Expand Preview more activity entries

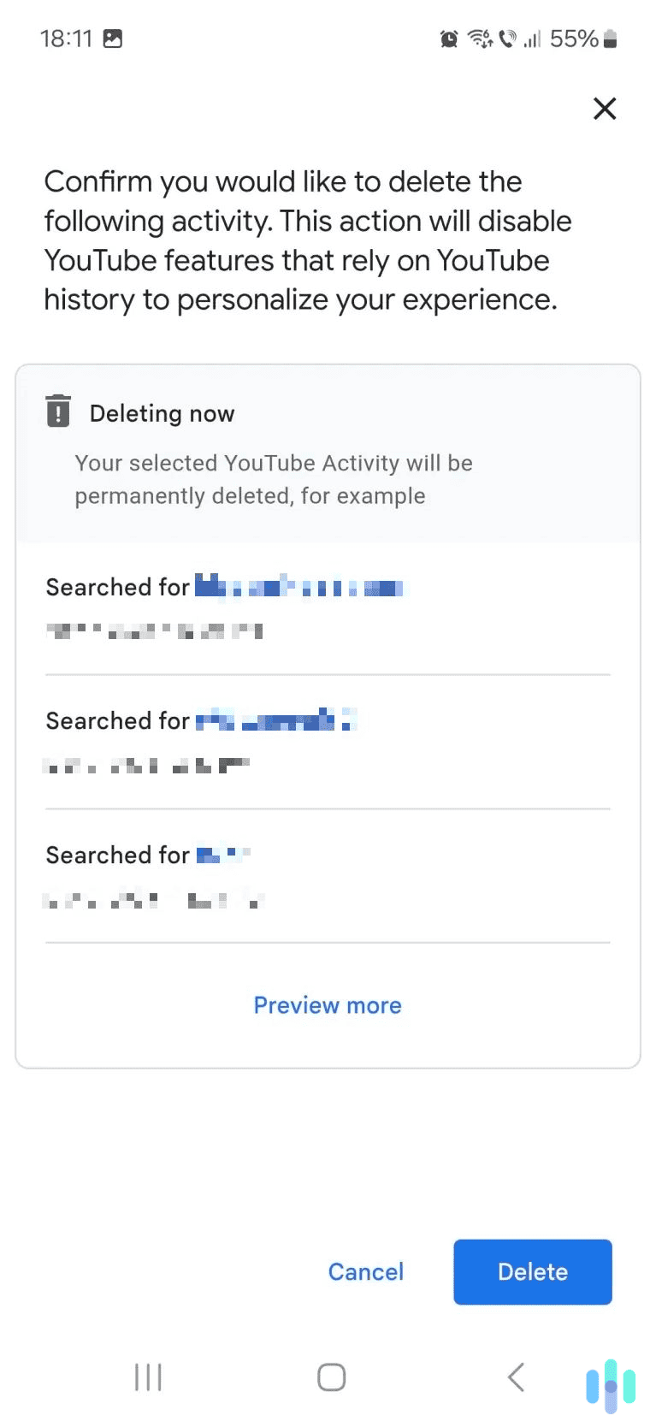328,1005
